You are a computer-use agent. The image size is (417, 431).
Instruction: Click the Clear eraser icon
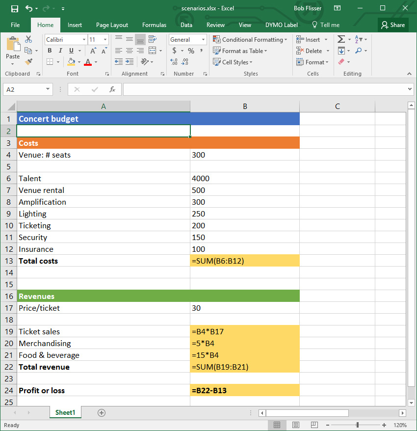pos(341,61)
